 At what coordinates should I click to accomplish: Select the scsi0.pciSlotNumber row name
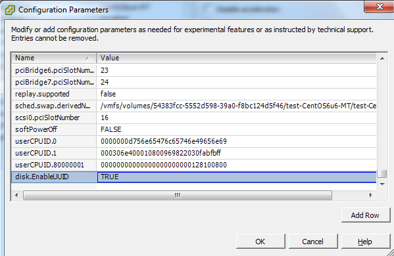pos(54,117)
